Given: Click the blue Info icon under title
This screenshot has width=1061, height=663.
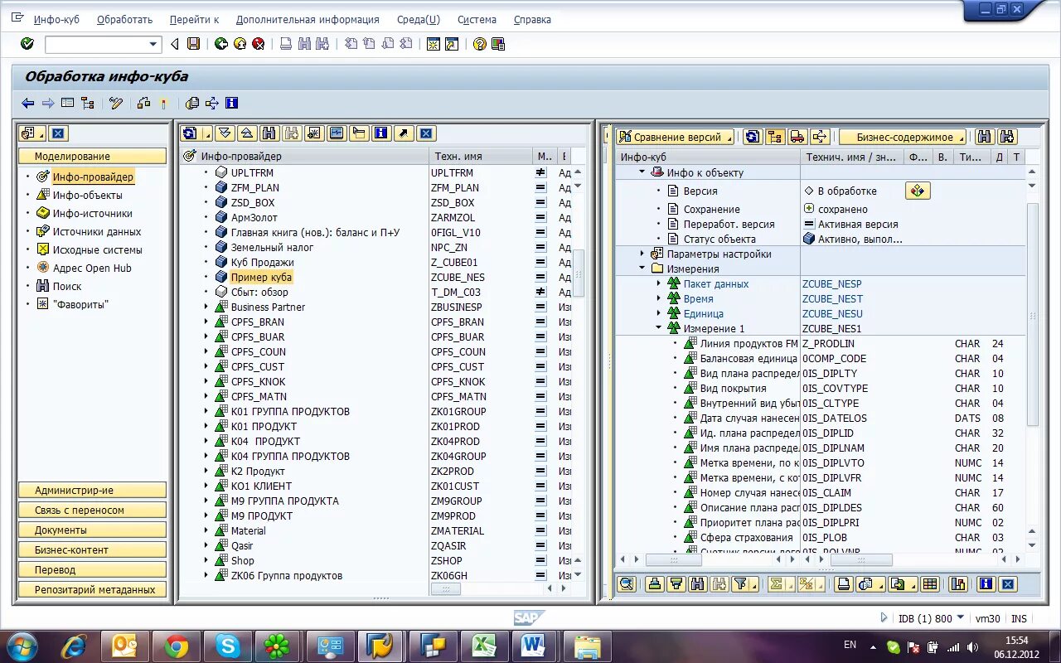Looking at the screenshot, I should pos(231,103).
